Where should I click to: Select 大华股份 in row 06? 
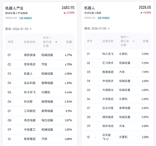tap(108, 99)
